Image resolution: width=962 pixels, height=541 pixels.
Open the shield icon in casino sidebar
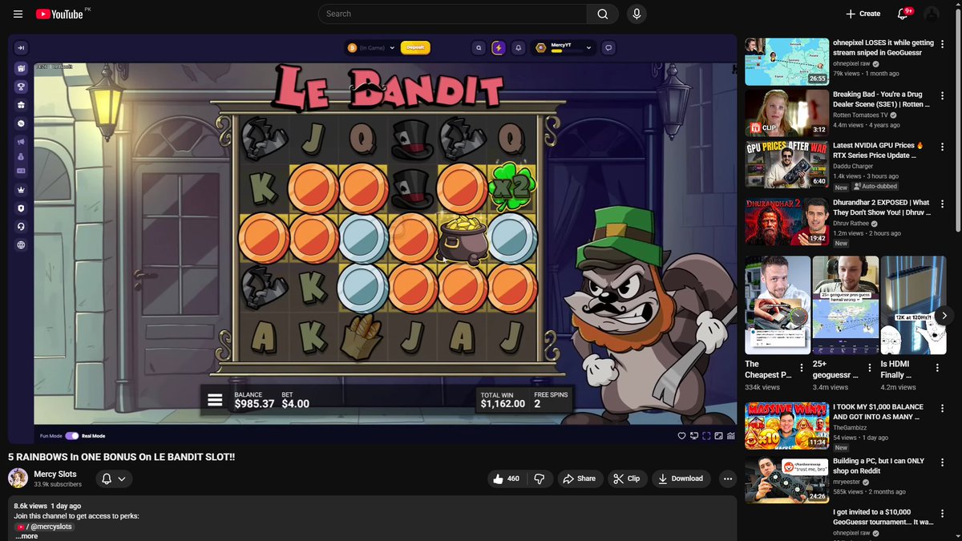(x=21, y=208)
